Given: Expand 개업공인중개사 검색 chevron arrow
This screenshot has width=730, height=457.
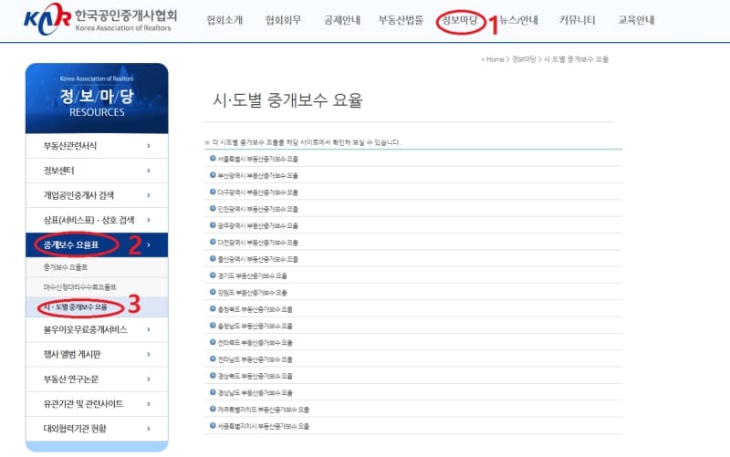Looking at the screenshot, I should tap(149, 195).
